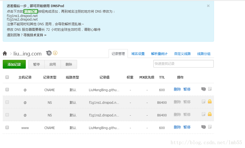245x148 pixels.
Task: Click the MX优先级 column header
Action: pyautogui.click(x=147, y=77)
